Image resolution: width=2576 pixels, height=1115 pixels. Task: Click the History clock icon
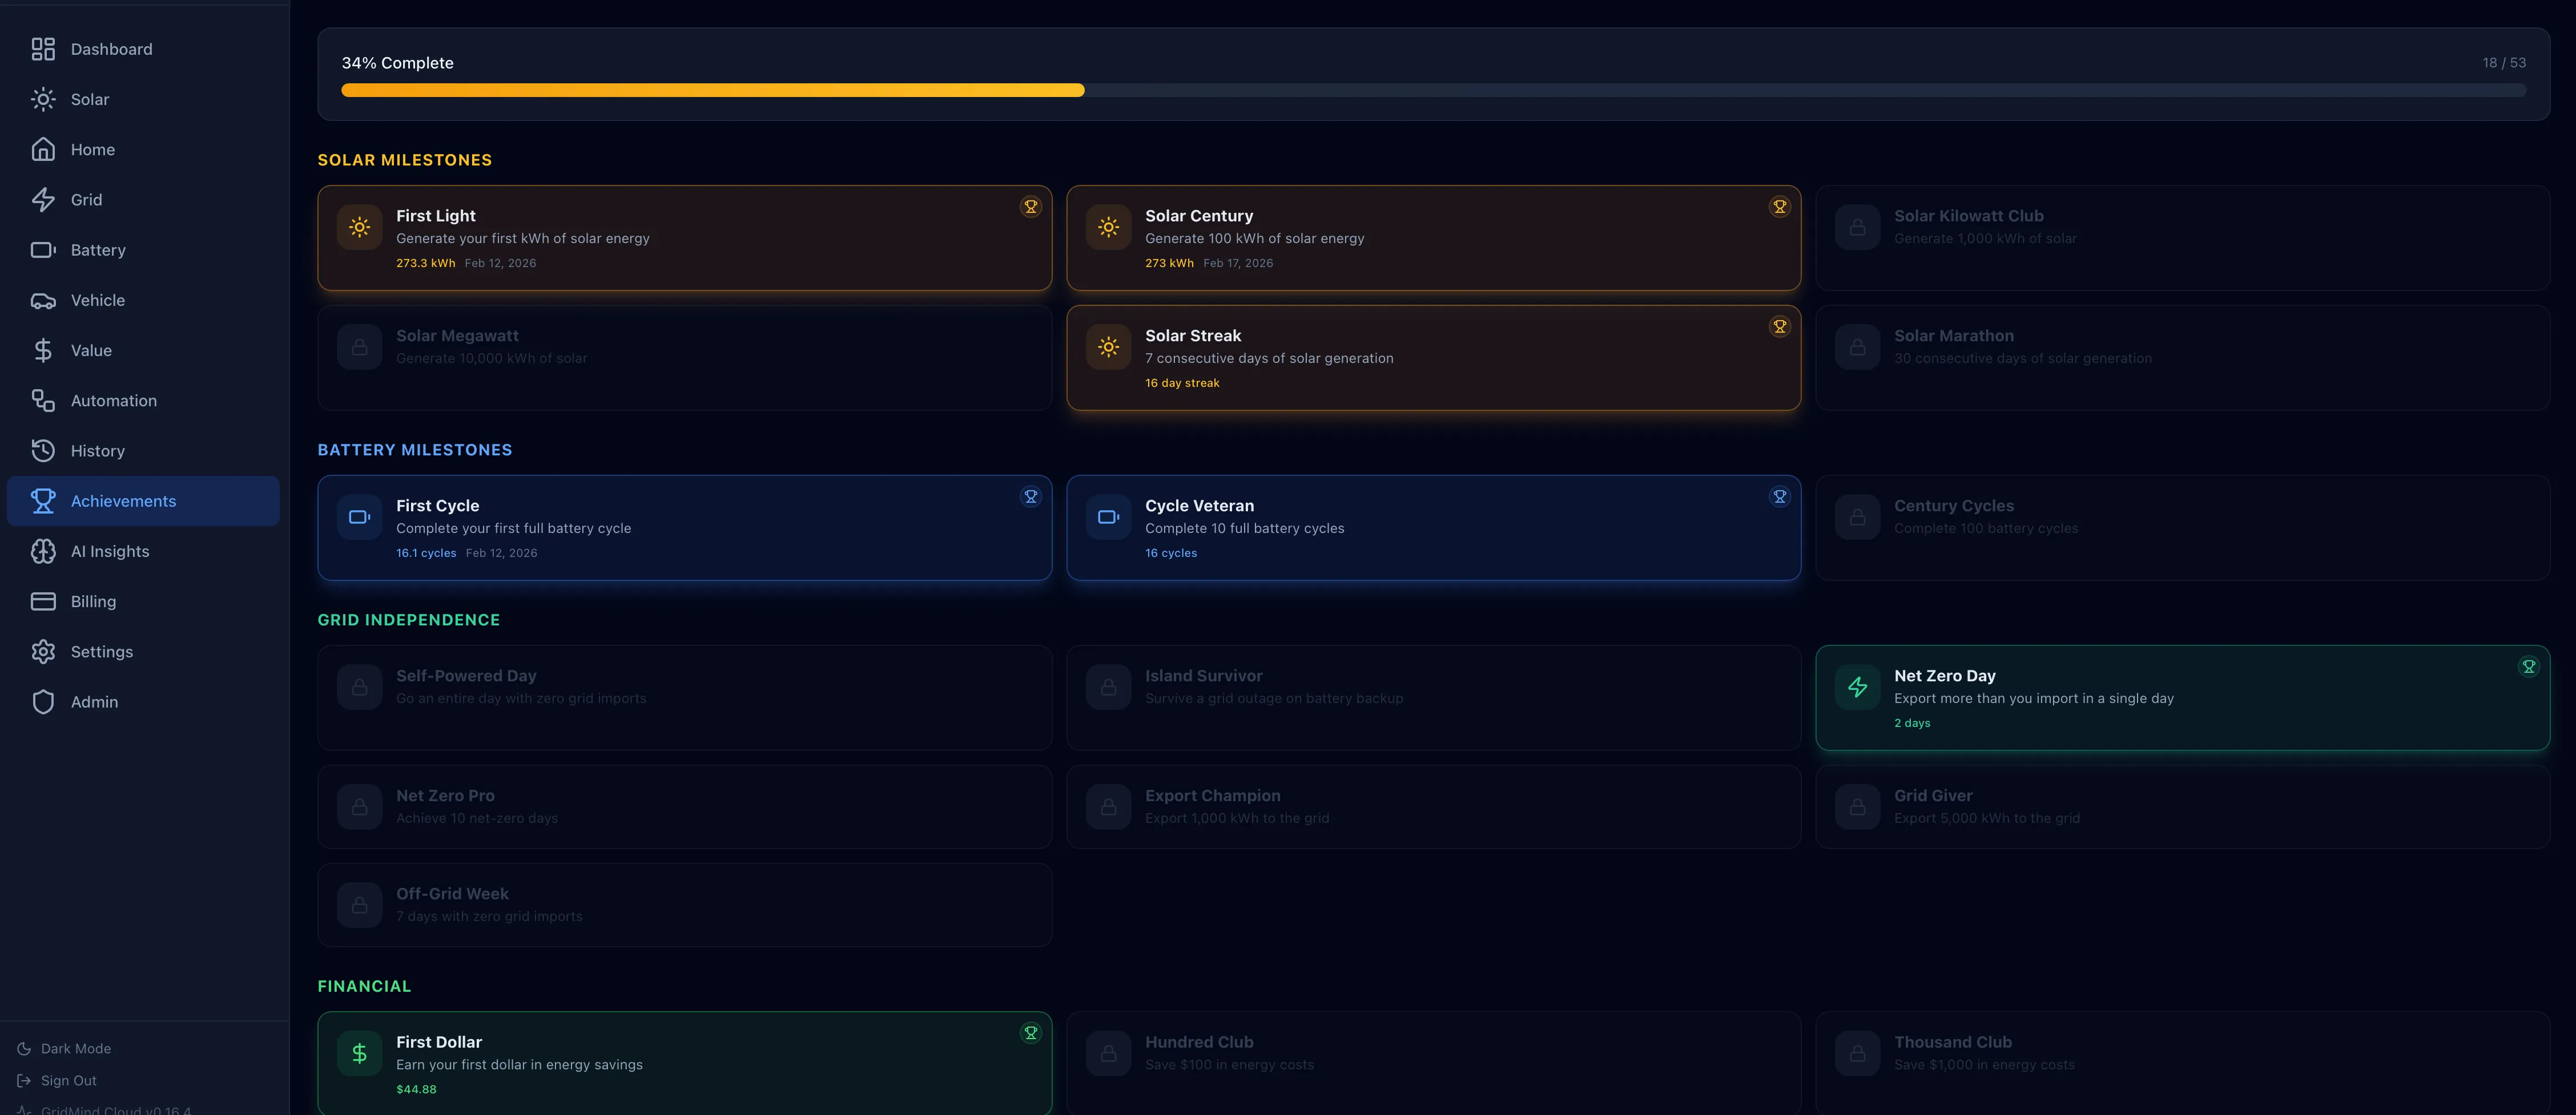pyautogui.click(x=43, y=451)
